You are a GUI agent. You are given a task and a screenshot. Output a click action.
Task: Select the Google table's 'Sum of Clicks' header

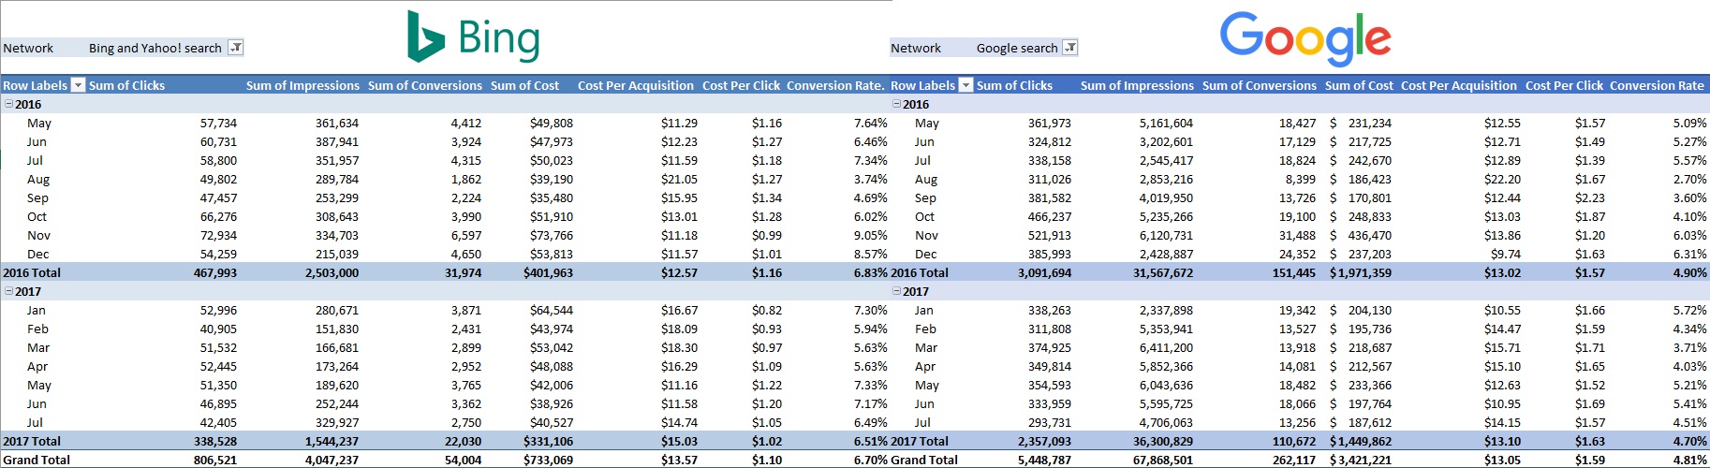[1014, 85]
